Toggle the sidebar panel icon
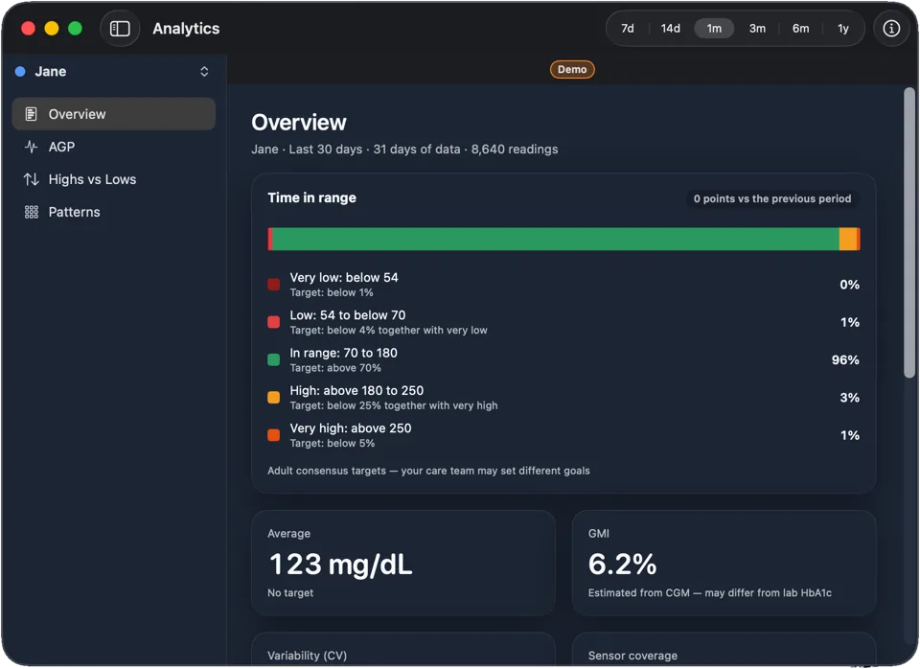 click(x=120, y=28)
